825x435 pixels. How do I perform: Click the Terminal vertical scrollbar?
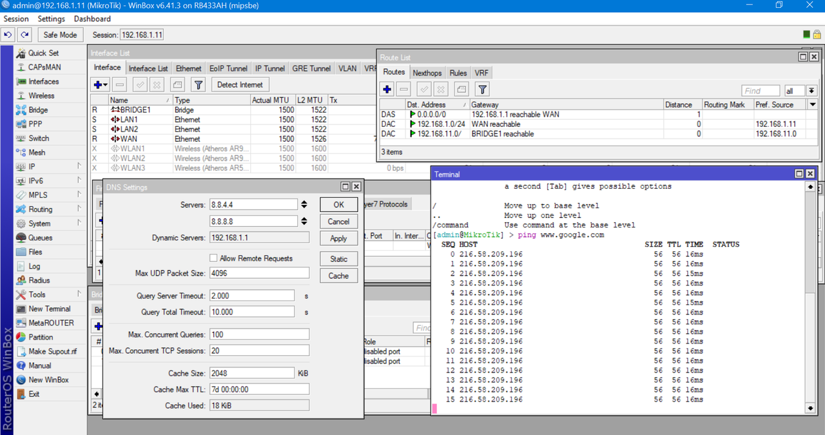811,296
